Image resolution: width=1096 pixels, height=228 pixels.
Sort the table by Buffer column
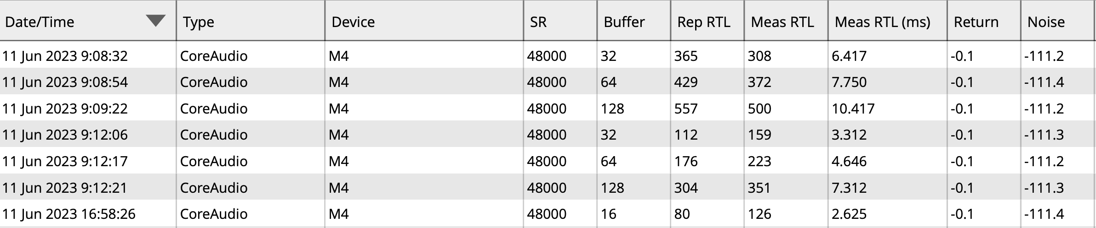[624, 22]
